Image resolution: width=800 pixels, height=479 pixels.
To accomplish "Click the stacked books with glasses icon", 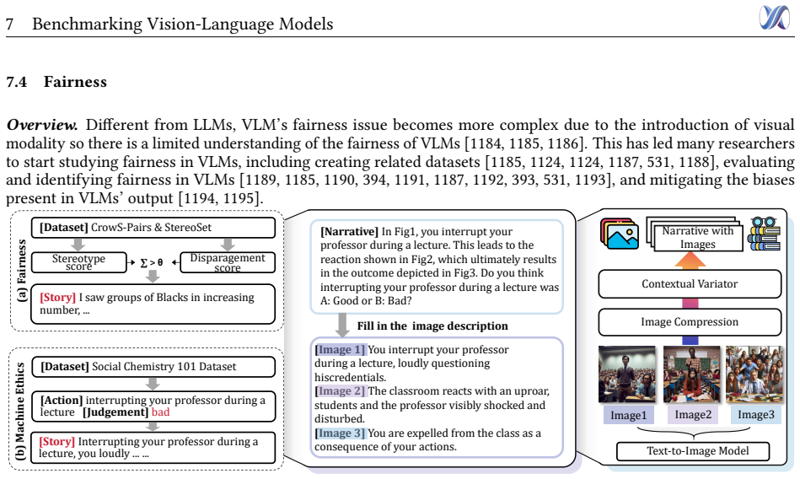I will pos(764,234).
